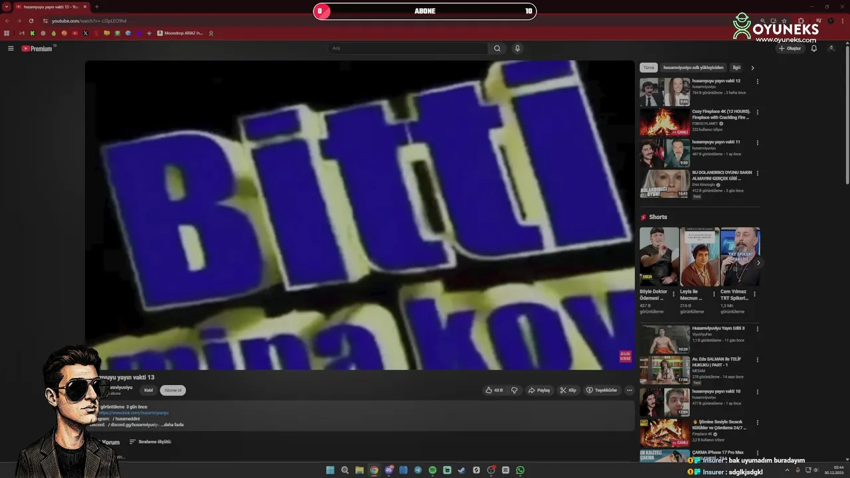
Task: Open WhatsApp from taskbar
Action: point(520,470)
